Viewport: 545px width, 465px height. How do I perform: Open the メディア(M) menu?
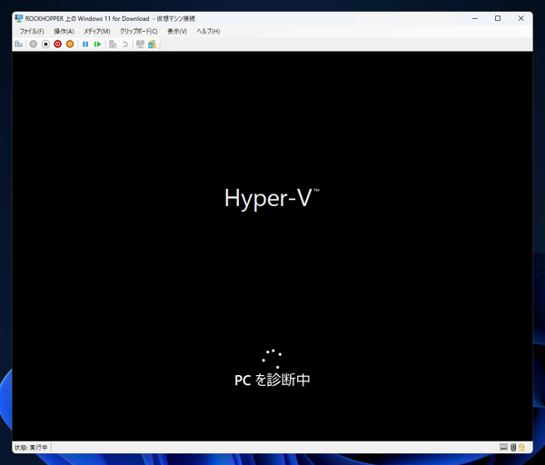[x=96, y=31]
